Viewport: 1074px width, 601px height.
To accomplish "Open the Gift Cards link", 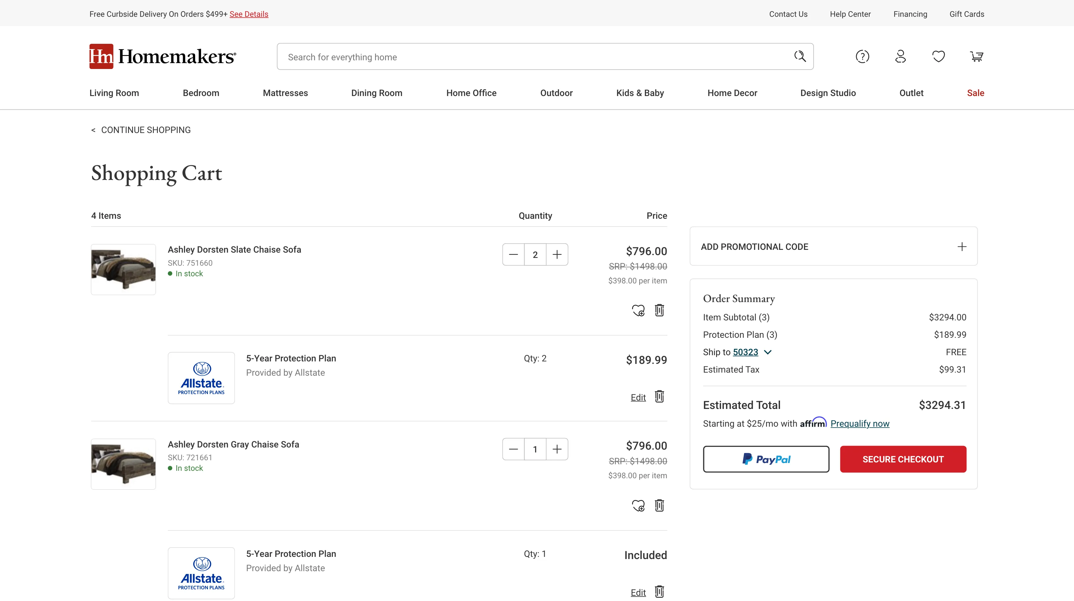I will pyautogui.click(x=967, y=14).
